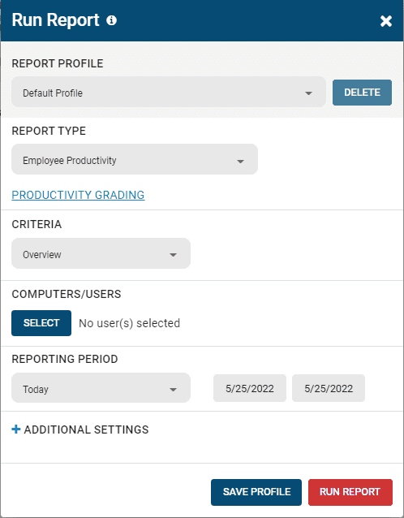Expand the Additional Settings section
The height and width of the screenshot is (518, 404).
(x=80, y=430)
